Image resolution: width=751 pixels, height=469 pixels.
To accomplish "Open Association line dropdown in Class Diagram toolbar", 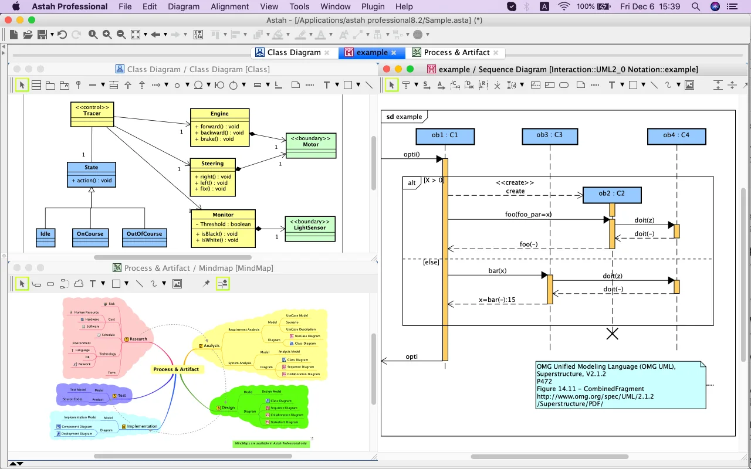I will [x=103, y=85].
